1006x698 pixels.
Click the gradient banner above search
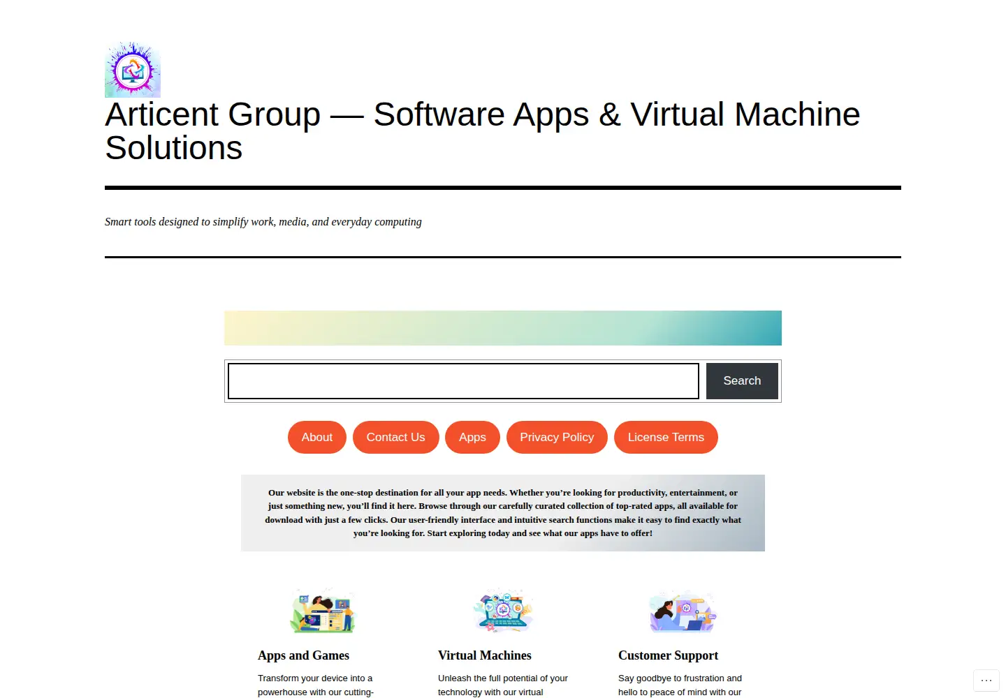[x=503, y=328]
